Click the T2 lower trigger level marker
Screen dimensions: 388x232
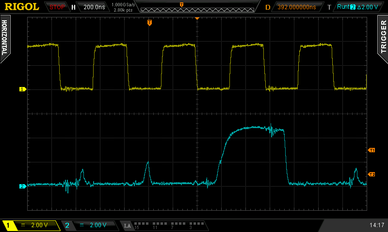[372, 174]
